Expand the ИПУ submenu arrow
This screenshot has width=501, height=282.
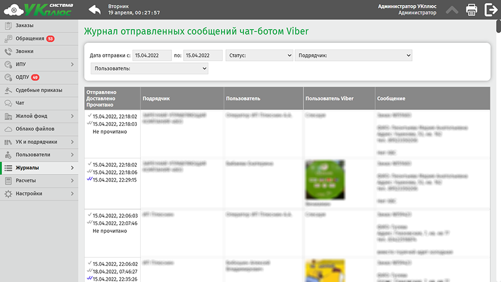(72, 65)
